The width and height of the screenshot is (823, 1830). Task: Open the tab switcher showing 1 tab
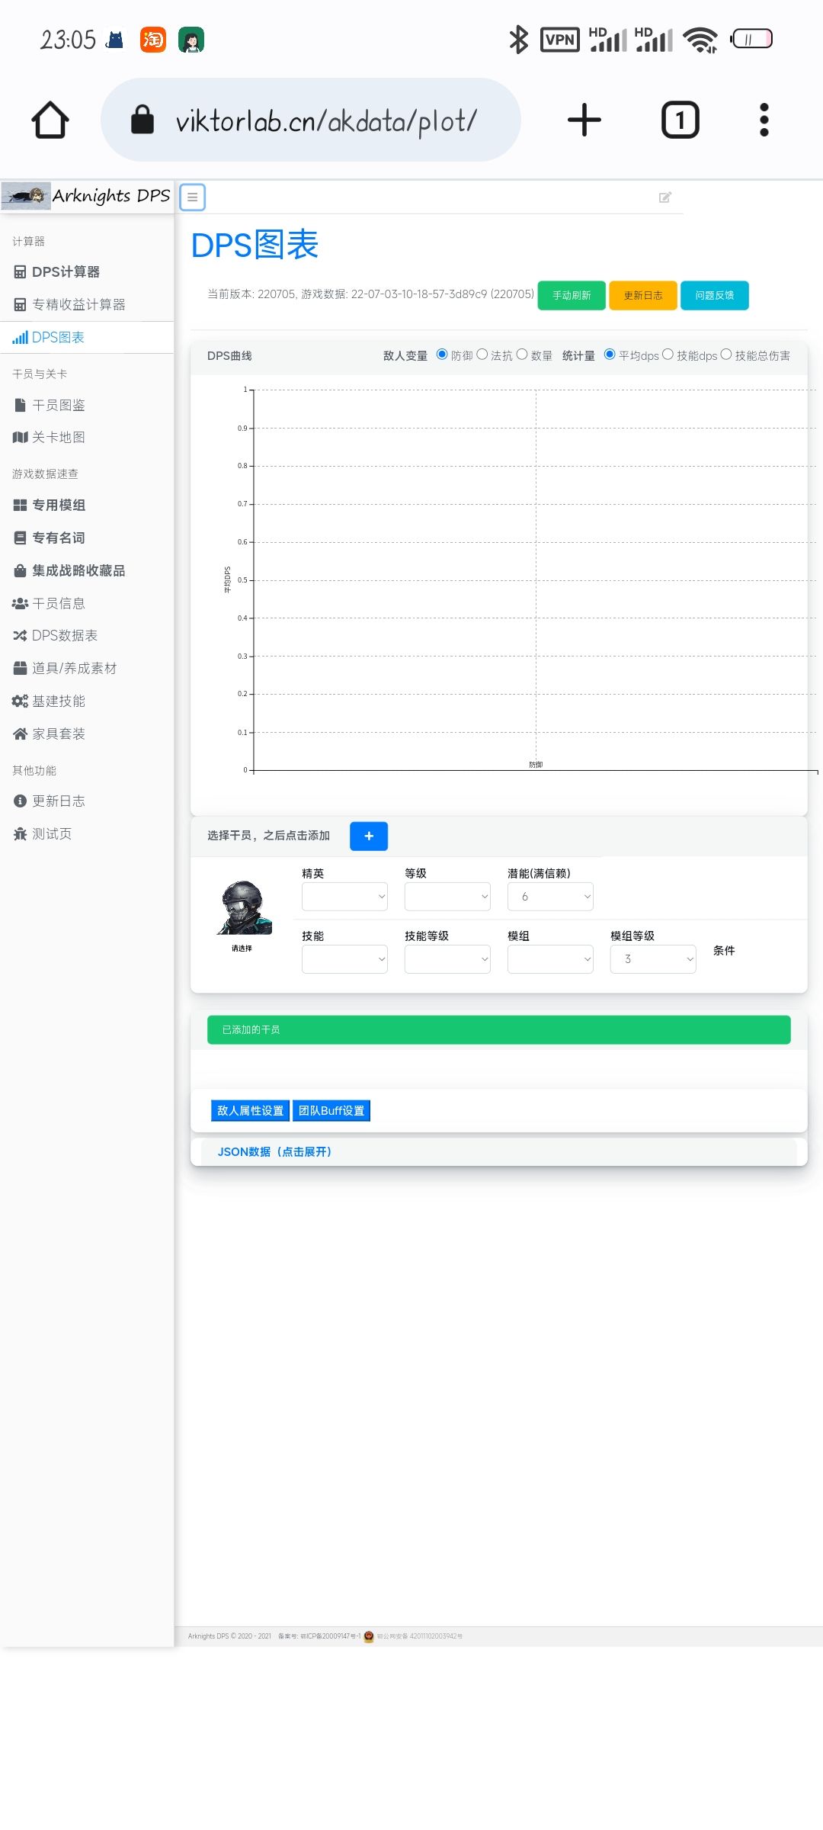tap(680, 120)
